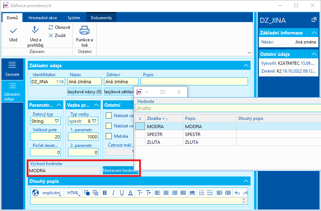Click the Obnovit refresh icon

click(51, 27)
